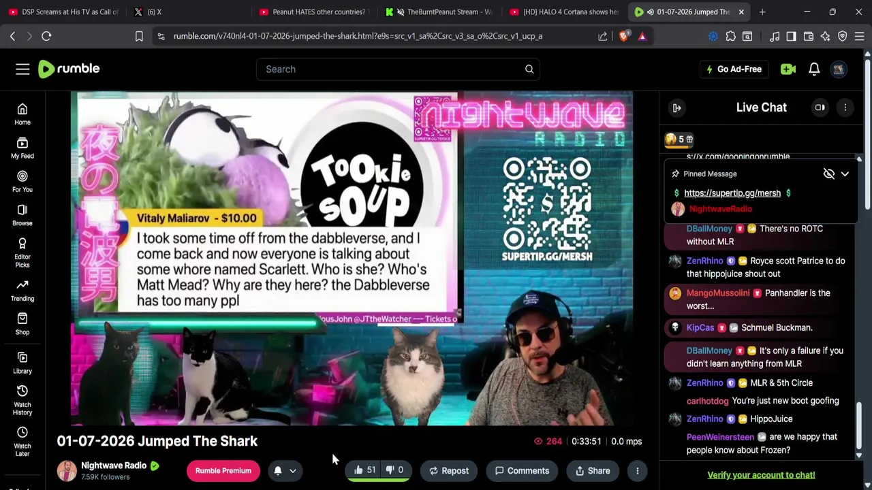Open For You in the sidebar
872x490 pixels.
tap(22, 182)
